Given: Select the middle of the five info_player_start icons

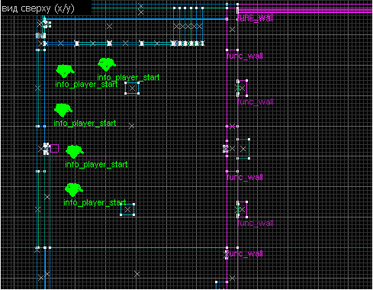Looking at the screenshot, I should pyautogui.click(x=63, y=110).
